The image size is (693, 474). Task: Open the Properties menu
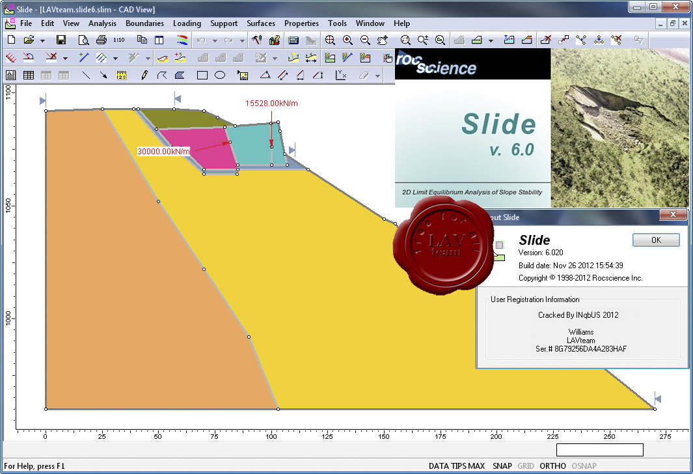pos(301,23)
